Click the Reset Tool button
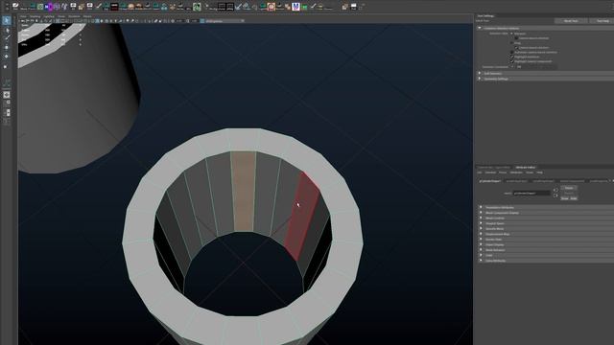 tap(571, 21)
